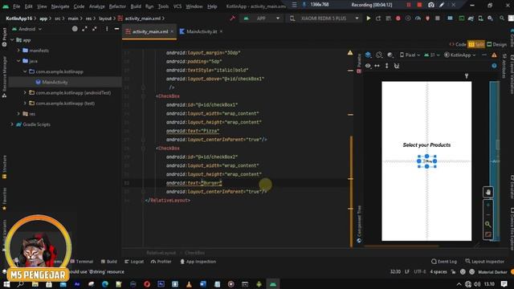
Task: Click the 4 spaces indent setting in status bar
Action: (x=439, y=272)
